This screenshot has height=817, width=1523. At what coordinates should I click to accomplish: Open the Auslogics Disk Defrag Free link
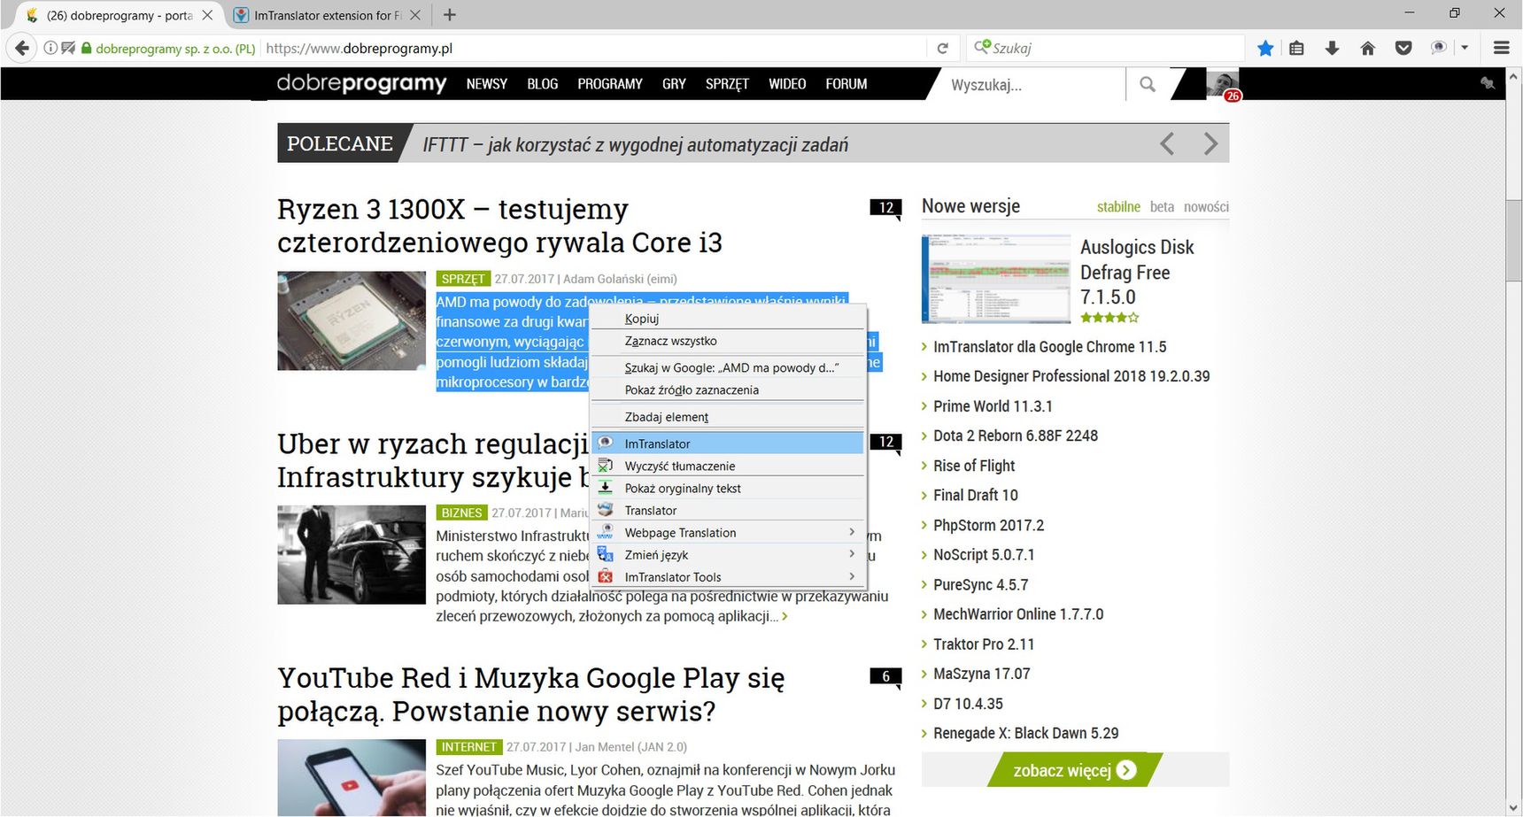coord(1137,272)
